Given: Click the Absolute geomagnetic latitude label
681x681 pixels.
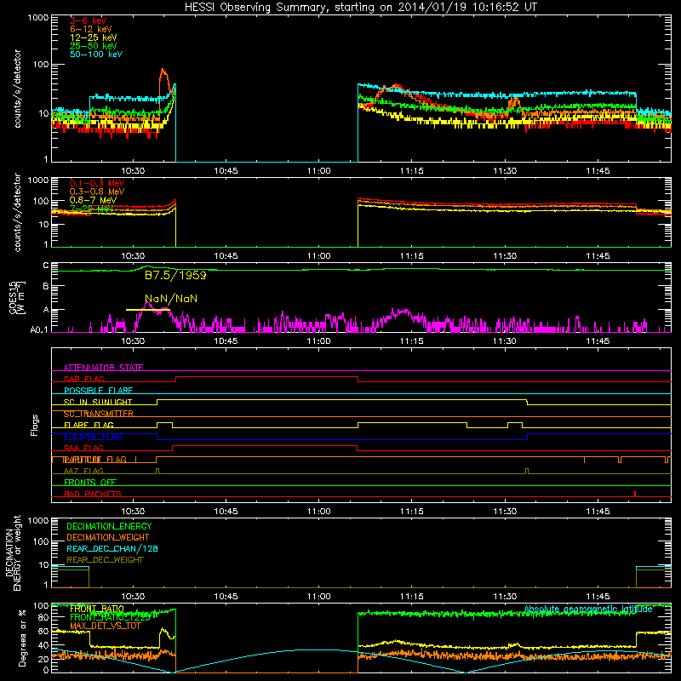Looking at the screenshot, I should 588,609.
